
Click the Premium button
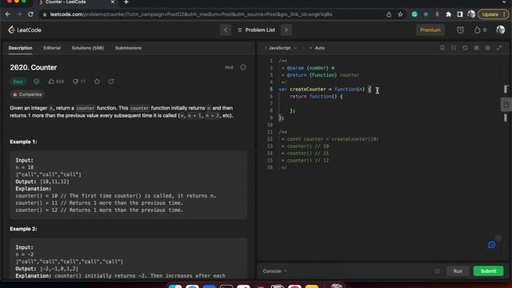pos(430,30)
